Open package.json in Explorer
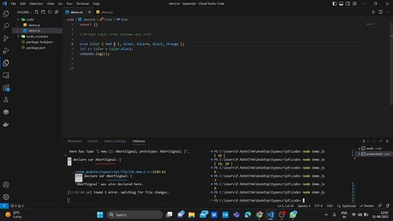 coord(36,48)
